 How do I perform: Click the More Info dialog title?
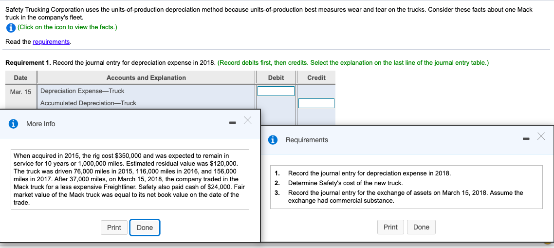40,124
